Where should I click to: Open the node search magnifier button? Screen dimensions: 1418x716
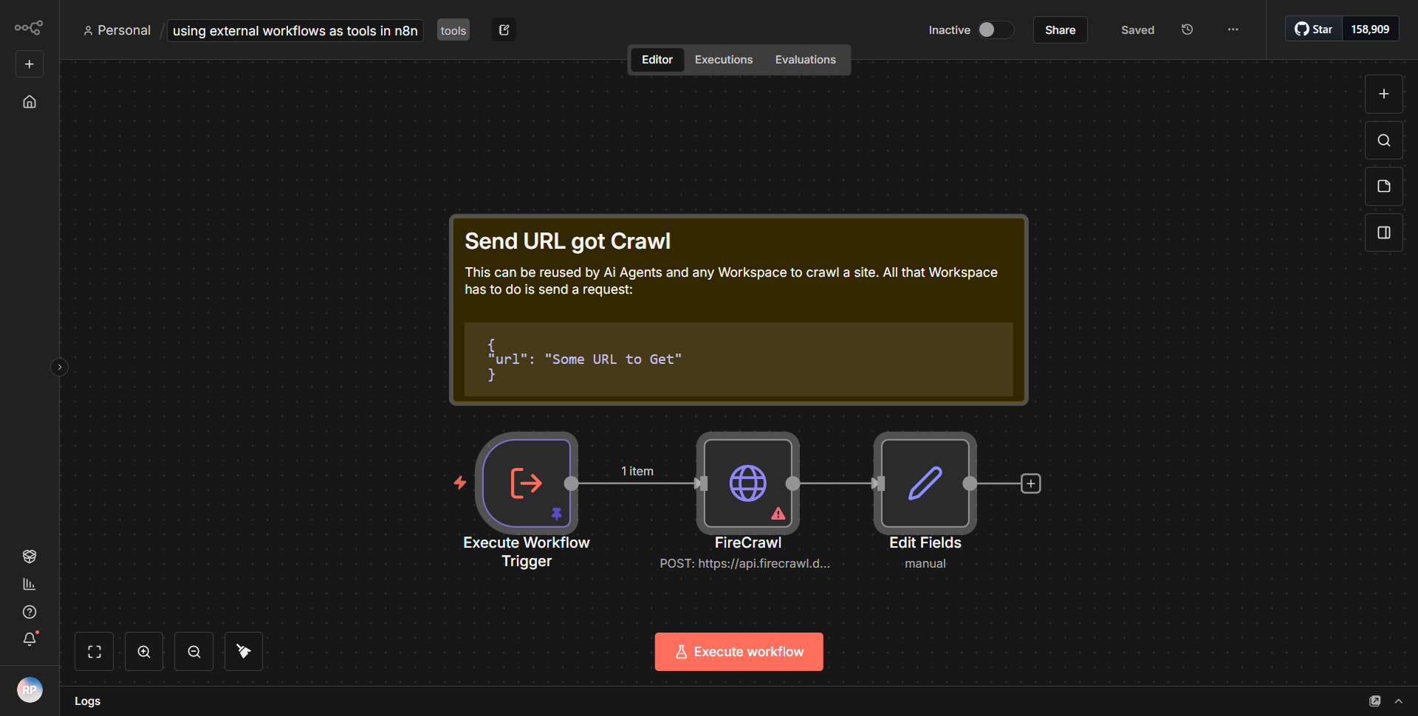(x=1383, y=140)
